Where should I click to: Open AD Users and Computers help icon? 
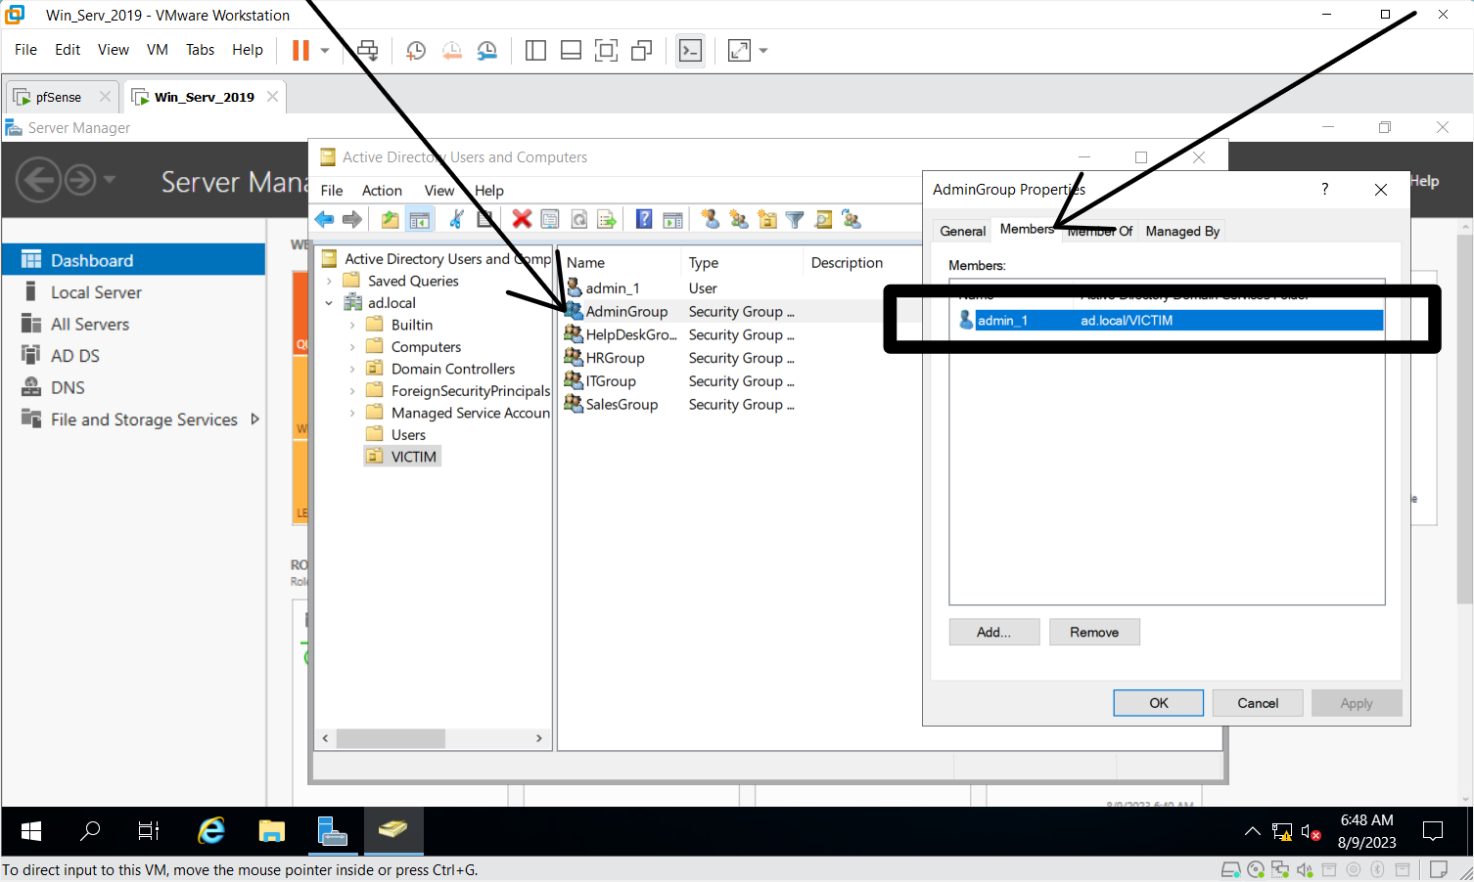pos(644,219)
